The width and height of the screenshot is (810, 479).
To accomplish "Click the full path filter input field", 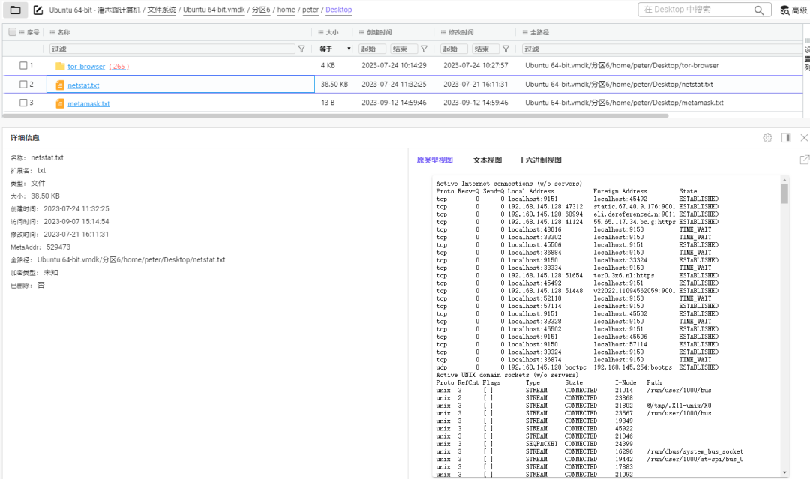I will tap(661, 49).
